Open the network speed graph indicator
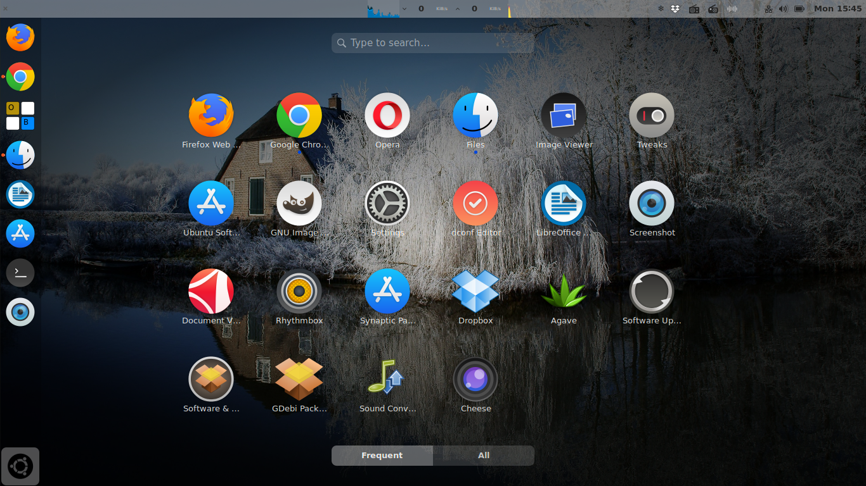The width and height of the screenshot is (866, 486). pos(383,9)
